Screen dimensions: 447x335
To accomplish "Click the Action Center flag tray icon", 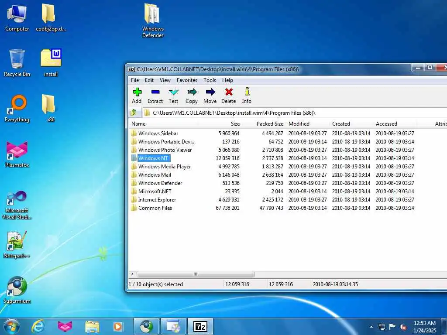I will point(392,327).
